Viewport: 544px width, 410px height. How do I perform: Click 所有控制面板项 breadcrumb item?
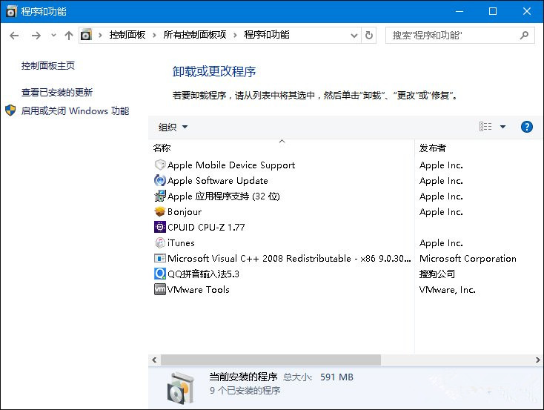click(x=195, y=35)
